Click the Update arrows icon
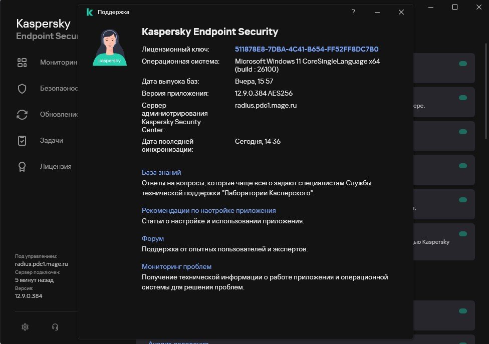This screenshot has height=344, width=489. click(22, 115)
